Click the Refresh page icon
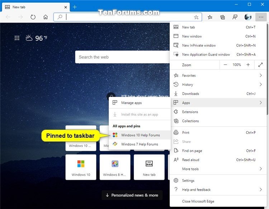The image size is (269, 209). click(33, 17)
